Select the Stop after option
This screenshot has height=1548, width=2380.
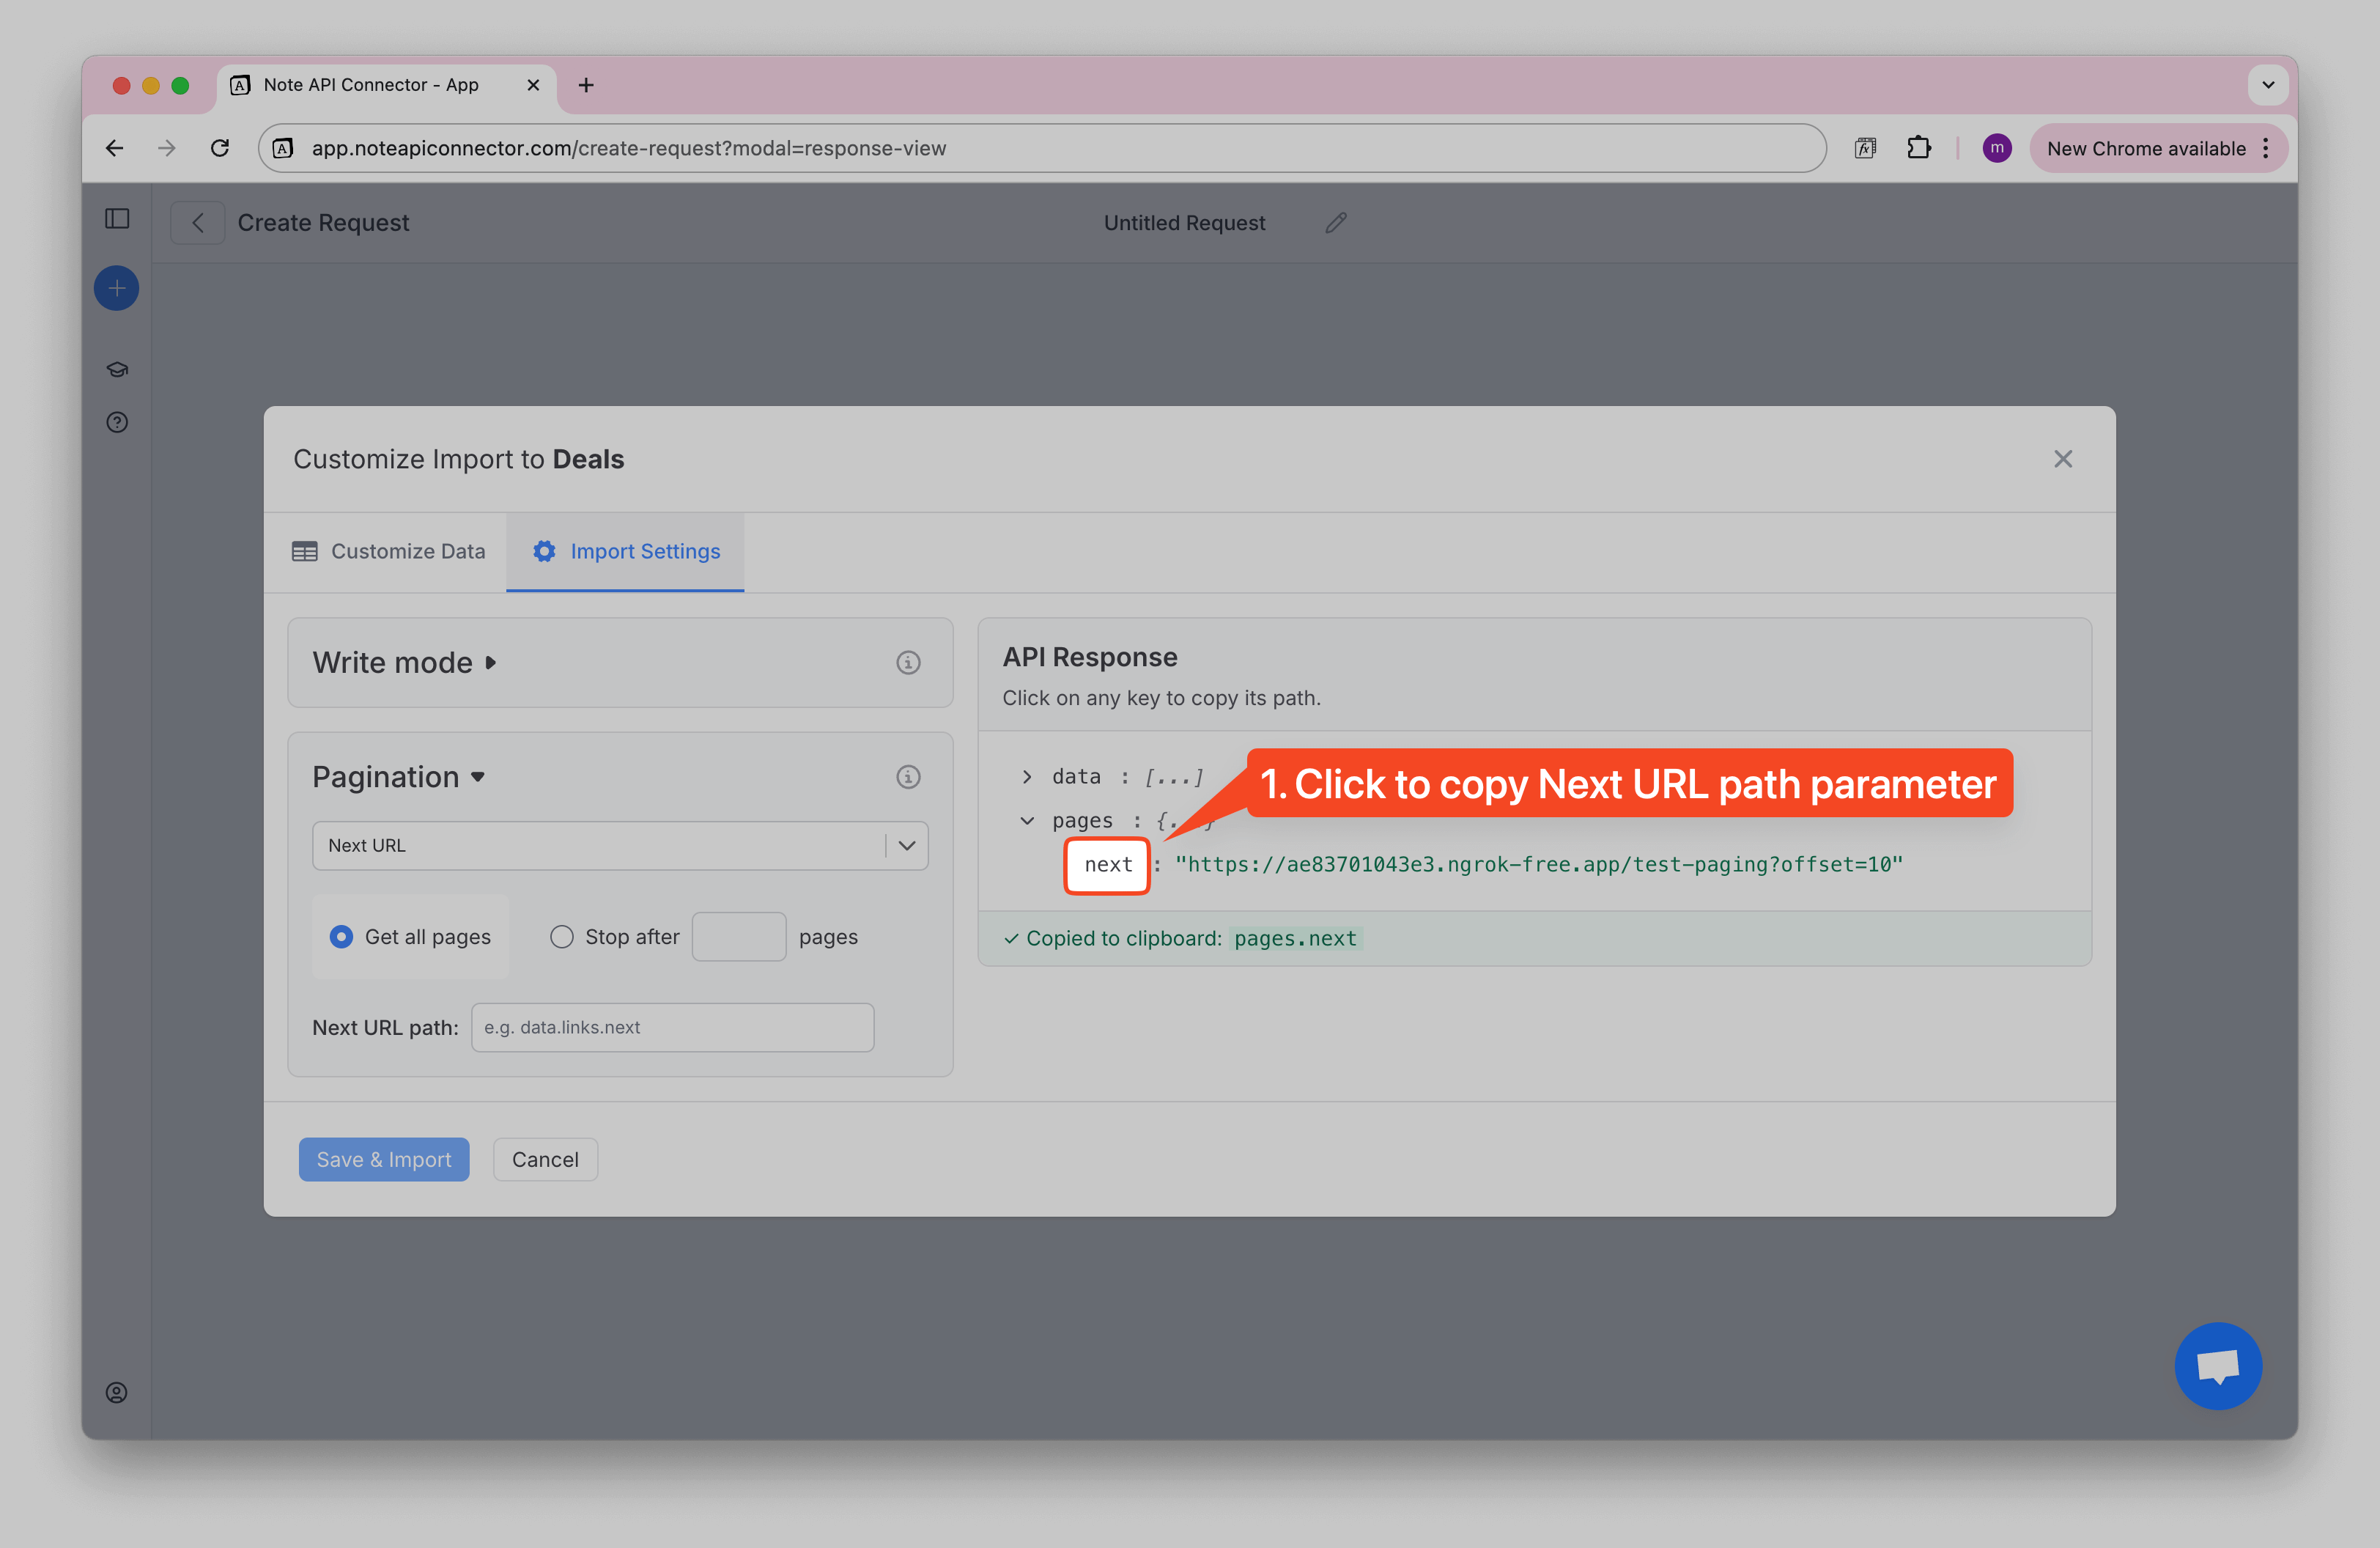click(x=561, y=936)
